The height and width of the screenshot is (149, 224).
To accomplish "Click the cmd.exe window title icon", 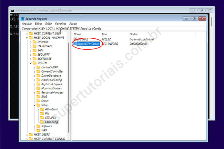I will (x=12, y=10).
